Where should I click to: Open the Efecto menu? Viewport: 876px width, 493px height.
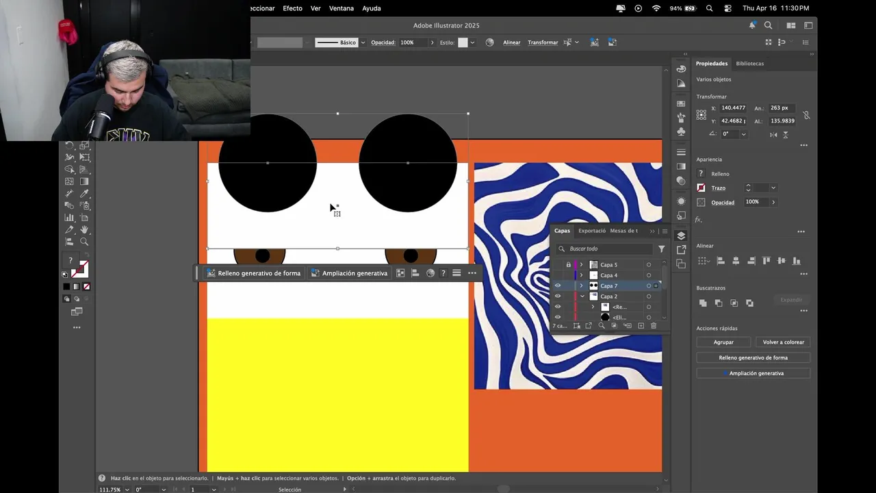pyautogui.click(x=292, y=8)
